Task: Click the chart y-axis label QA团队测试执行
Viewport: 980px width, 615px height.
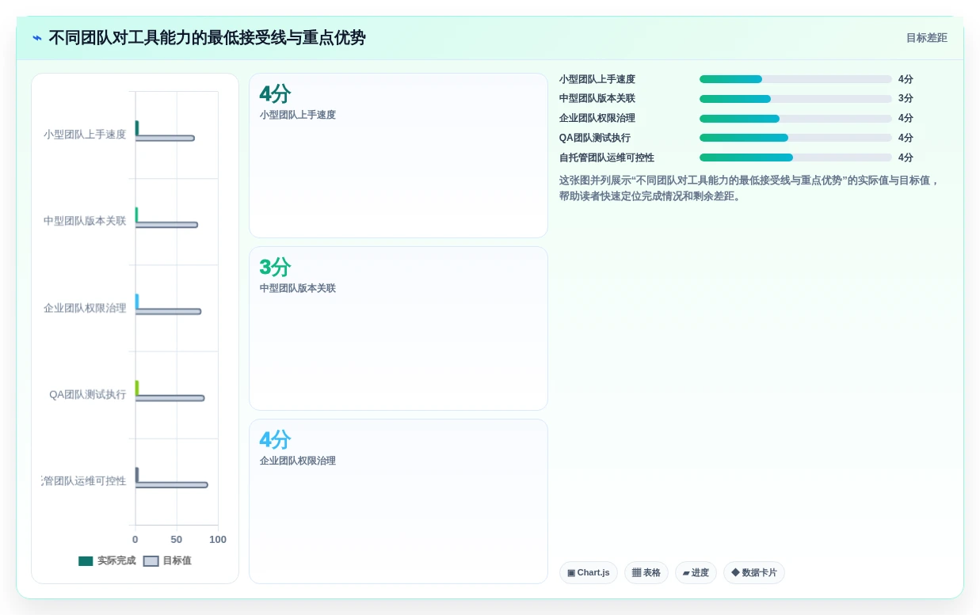Action: click(87, 394)
